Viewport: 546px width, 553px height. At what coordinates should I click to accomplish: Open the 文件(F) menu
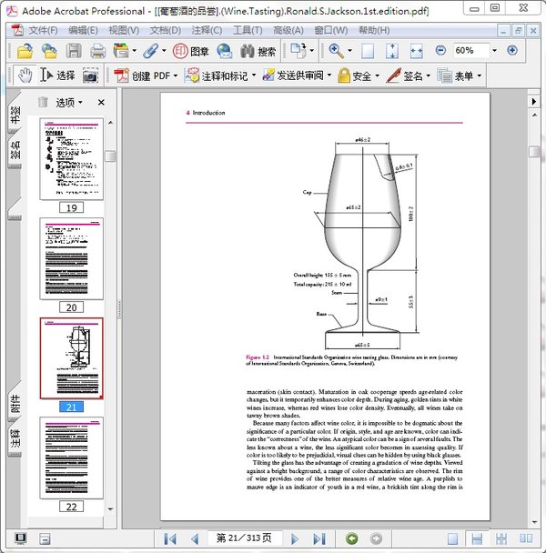pyautogui.click(x=46, y=30)
